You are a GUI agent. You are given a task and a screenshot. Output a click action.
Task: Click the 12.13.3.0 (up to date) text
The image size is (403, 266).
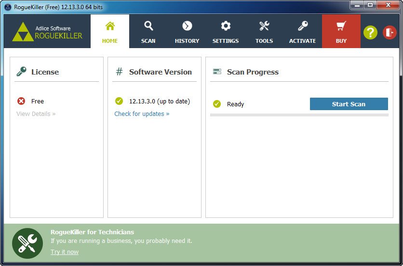click(x=160, y=101)
